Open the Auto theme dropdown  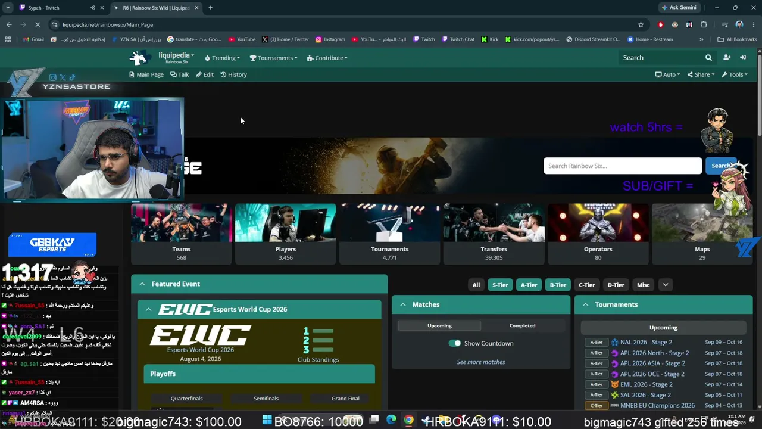click(667, 74)
